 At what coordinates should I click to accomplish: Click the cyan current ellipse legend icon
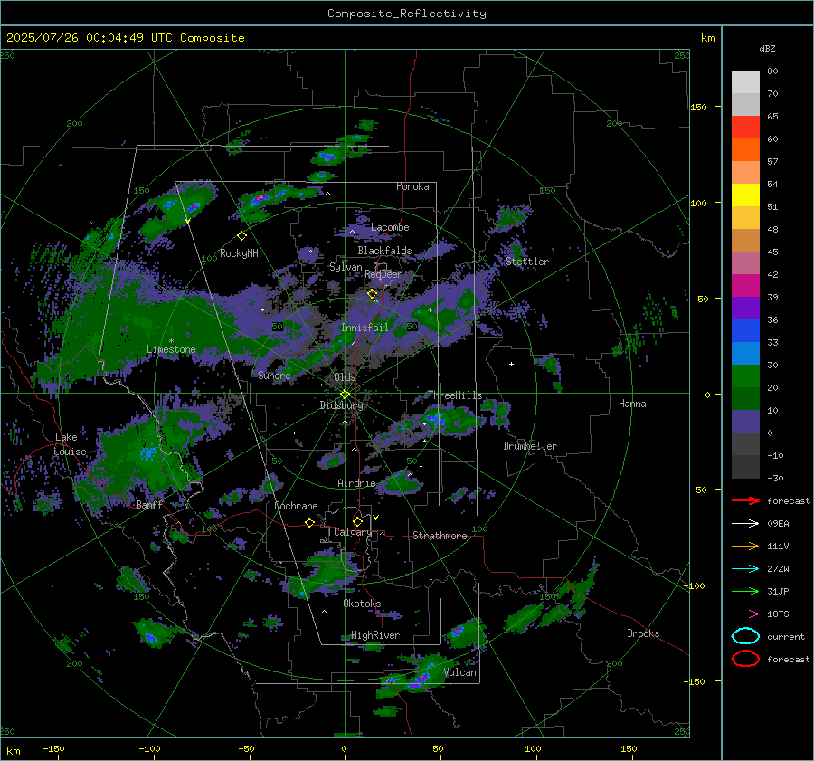click(745, 636)
